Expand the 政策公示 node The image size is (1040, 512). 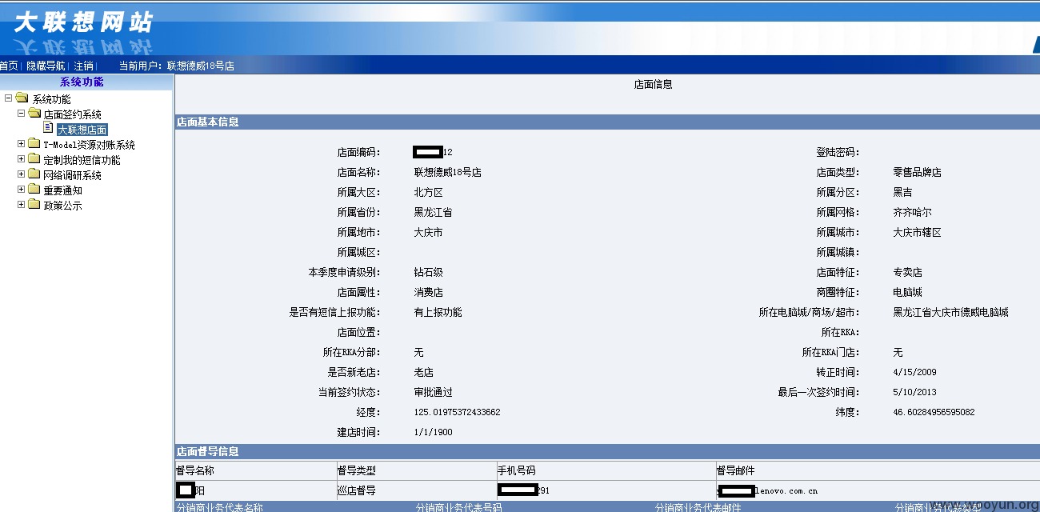coord(22,205)
